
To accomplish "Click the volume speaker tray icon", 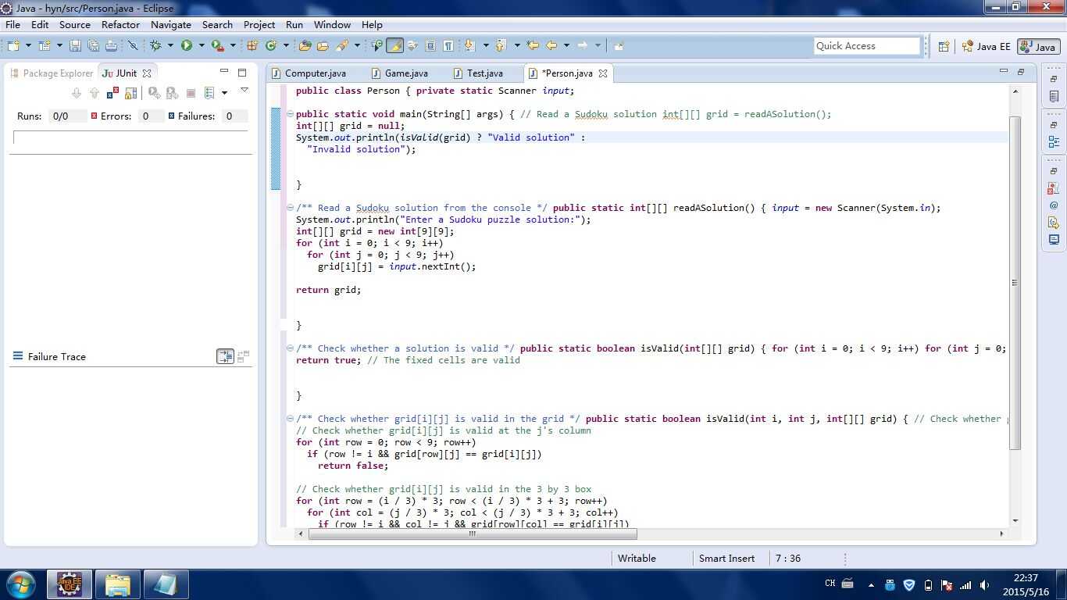I will coord(984,585).
